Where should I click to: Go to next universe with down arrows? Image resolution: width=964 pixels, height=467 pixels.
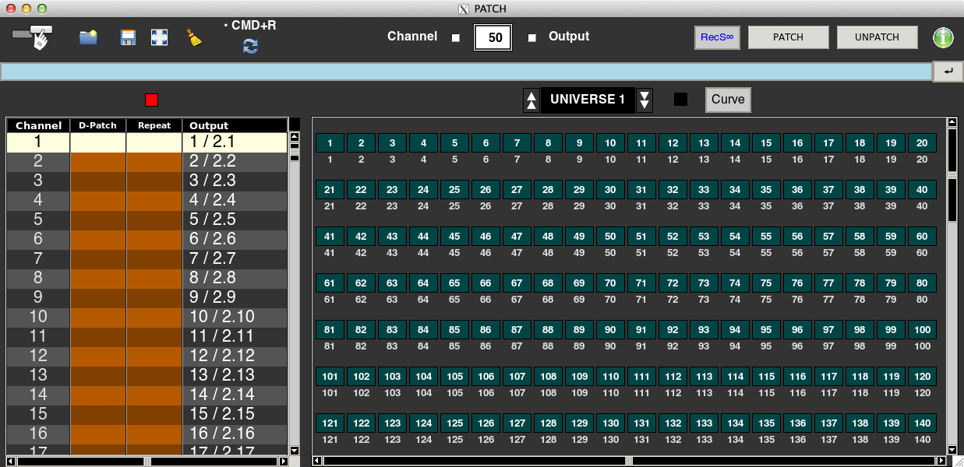pos(644,100)
